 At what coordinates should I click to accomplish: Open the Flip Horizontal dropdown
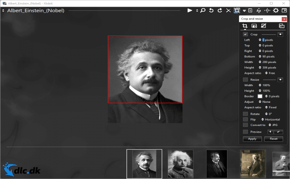(271, 119)
